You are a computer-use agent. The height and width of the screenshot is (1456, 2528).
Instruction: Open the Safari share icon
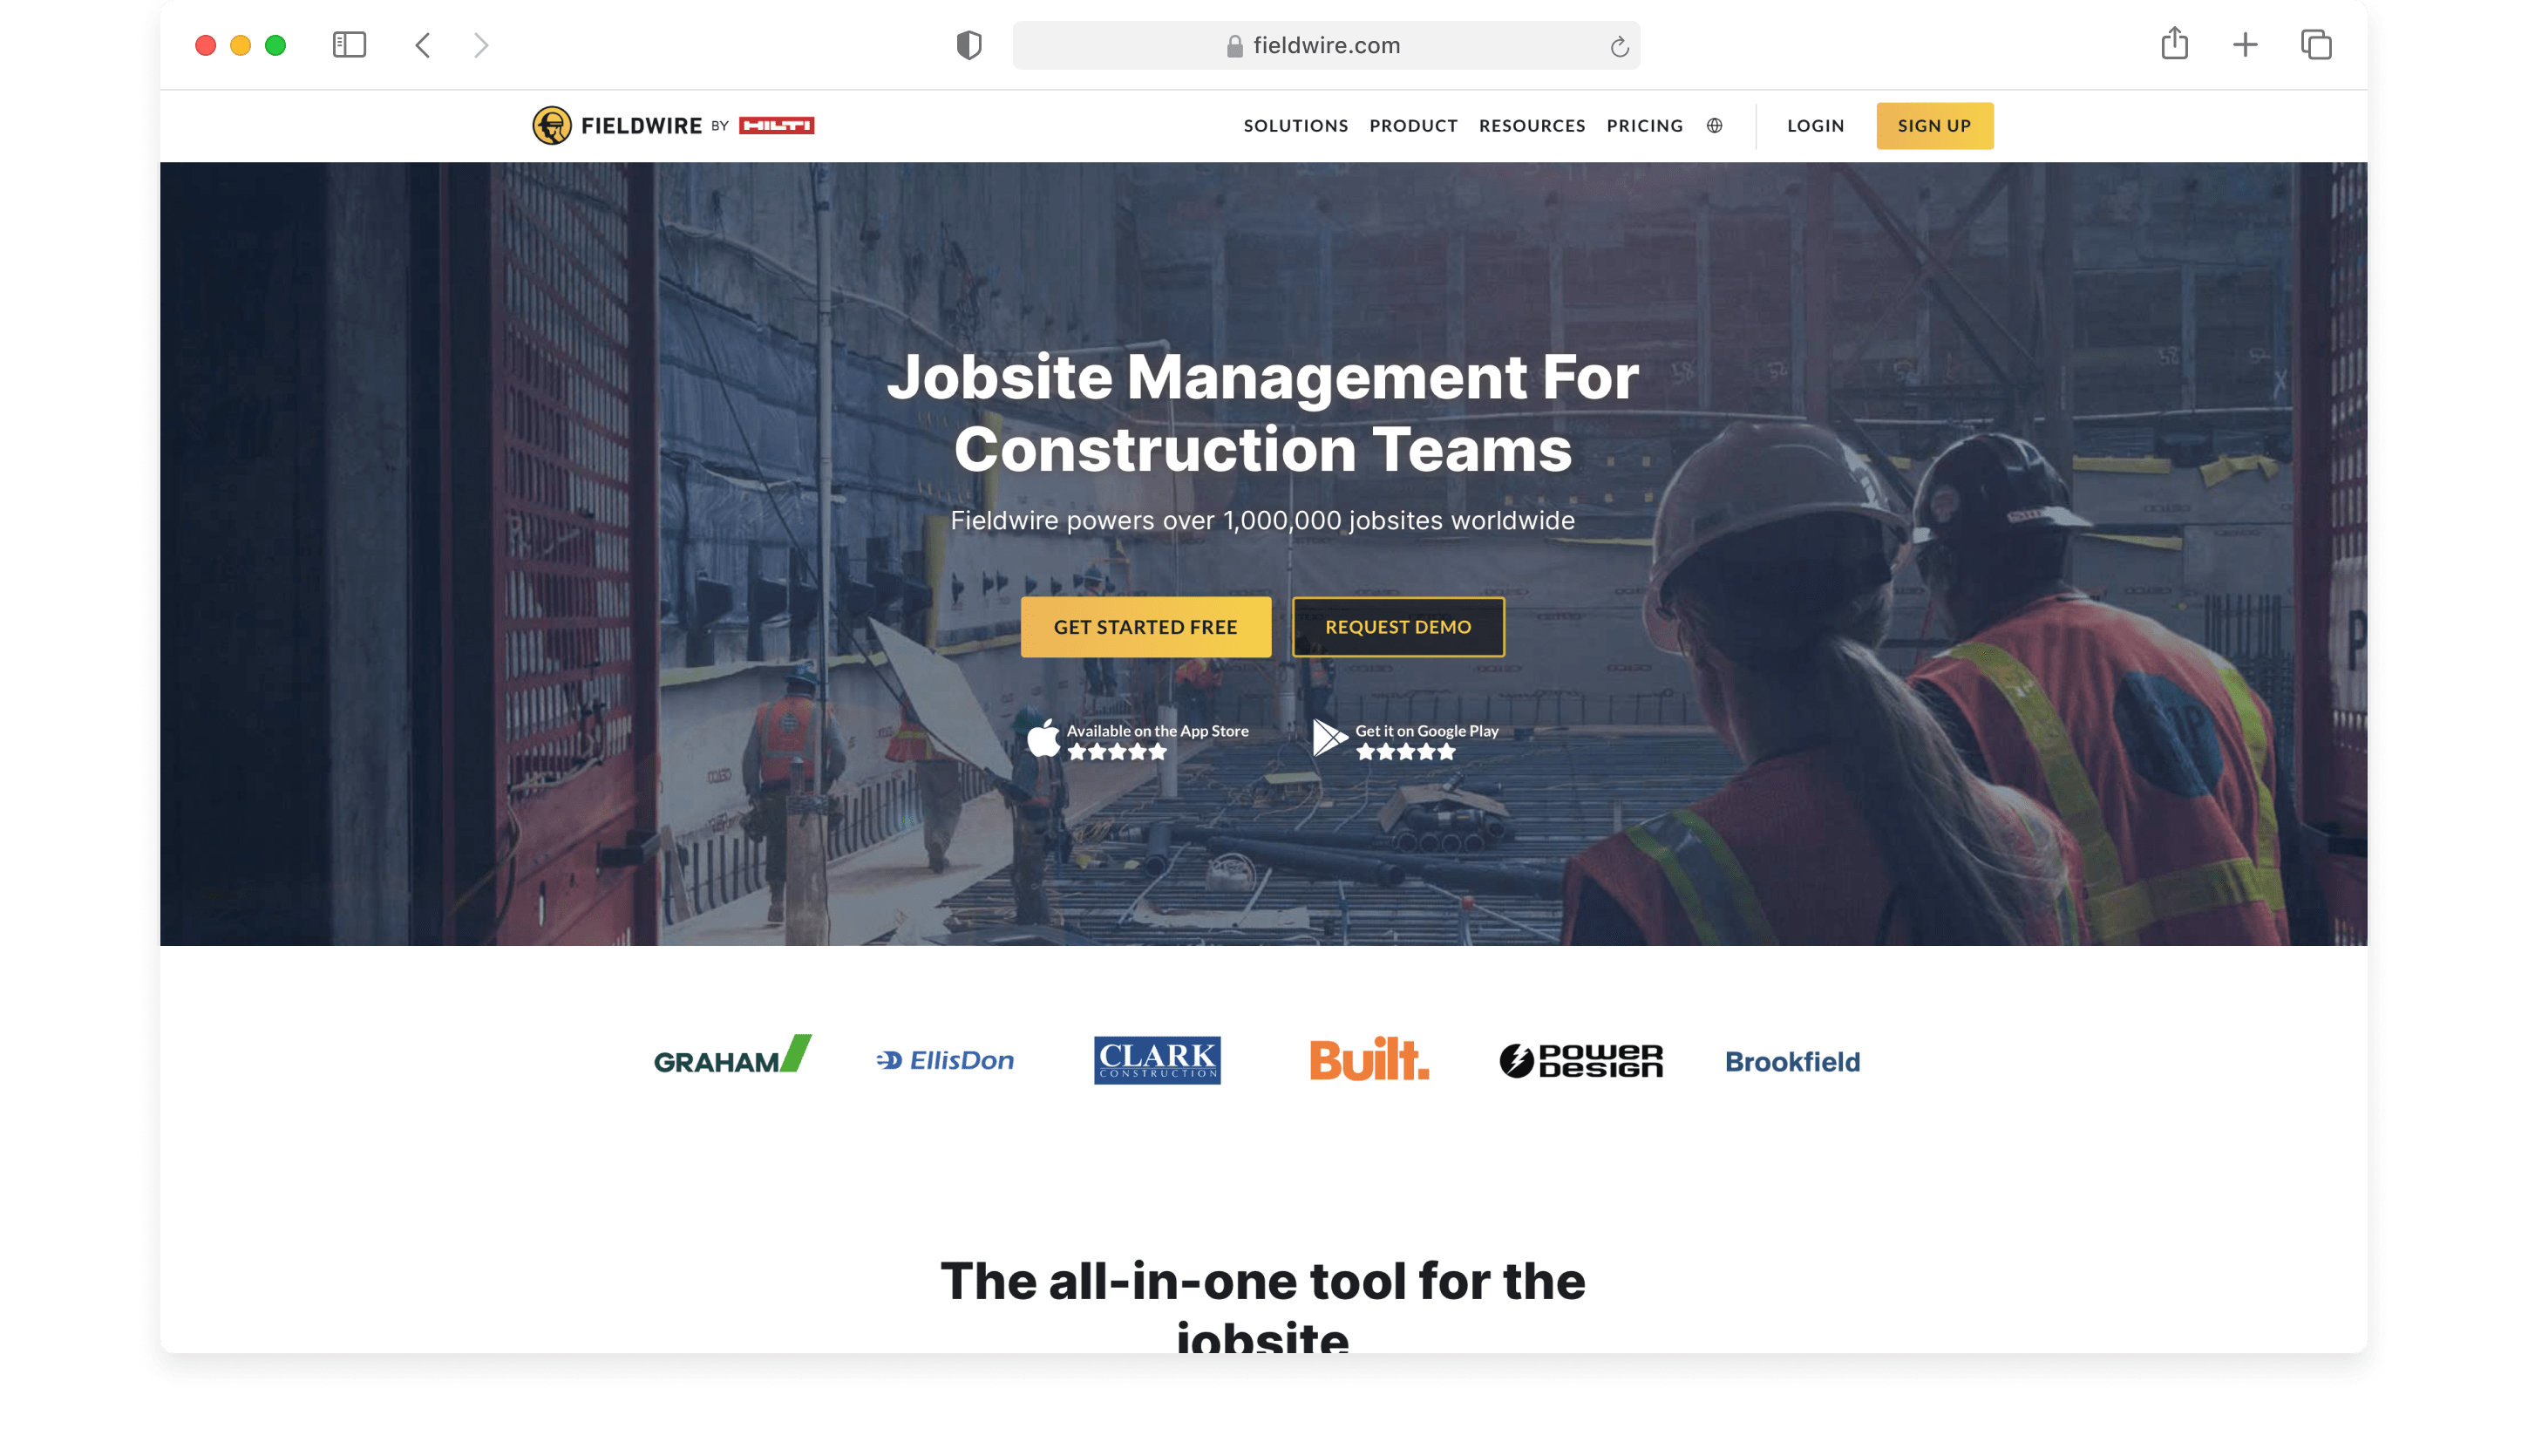click(x=2174, y=45)
